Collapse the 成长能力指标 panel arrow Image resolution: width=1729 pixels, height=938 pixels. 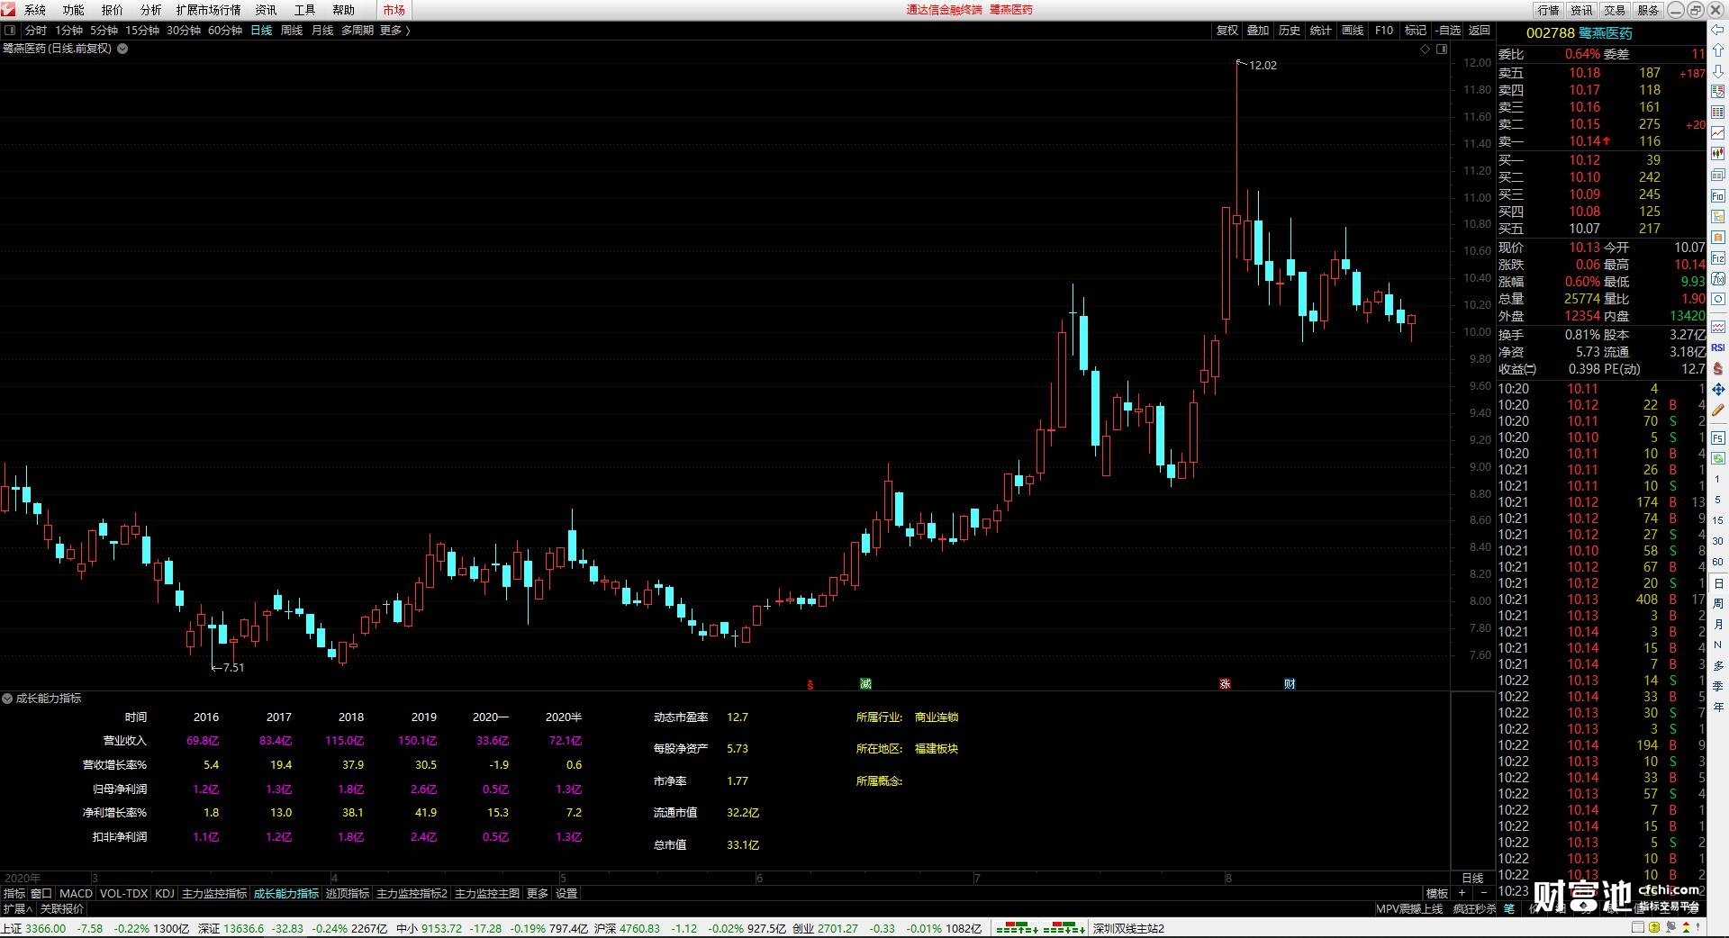(x=7, y=699)
